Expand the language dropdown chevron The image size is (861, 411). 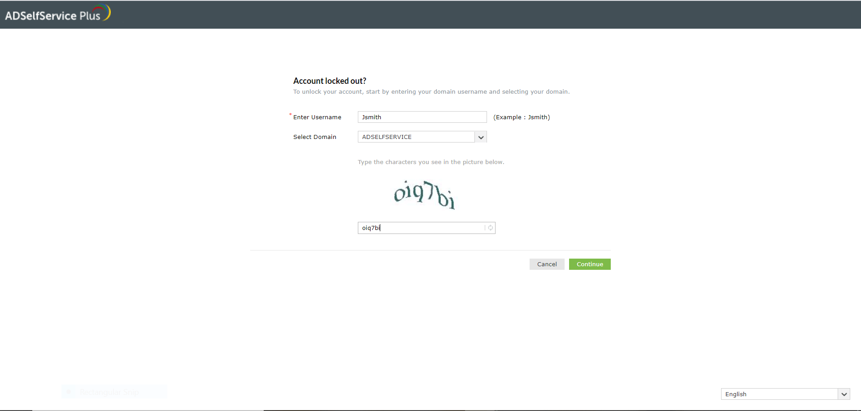844,394
